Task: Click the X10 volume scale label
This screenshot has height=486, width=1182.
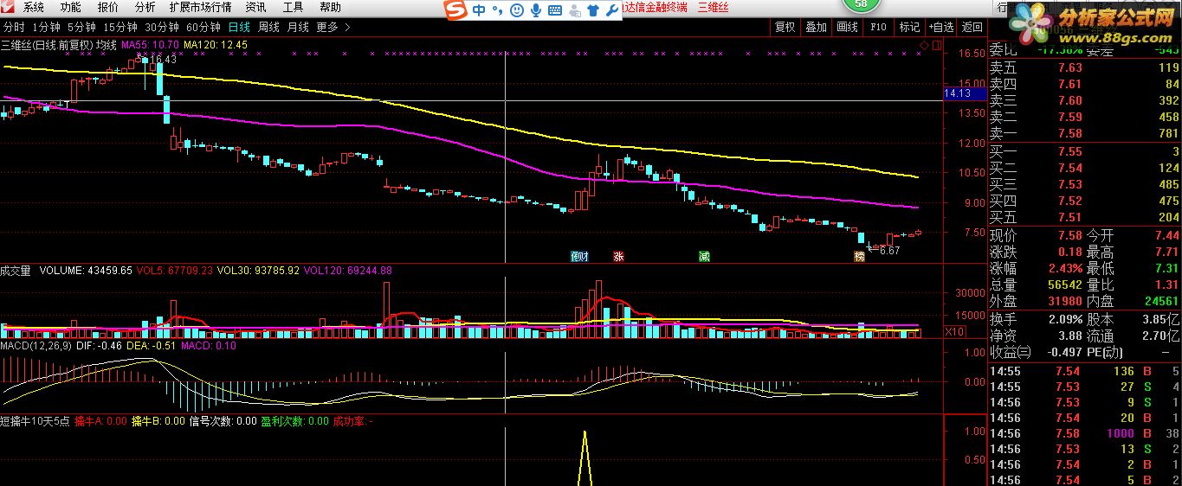Action: coord(954,332)
